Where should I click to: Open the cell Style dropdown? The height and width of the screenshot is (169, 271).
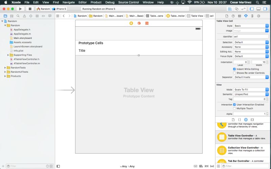251,26
